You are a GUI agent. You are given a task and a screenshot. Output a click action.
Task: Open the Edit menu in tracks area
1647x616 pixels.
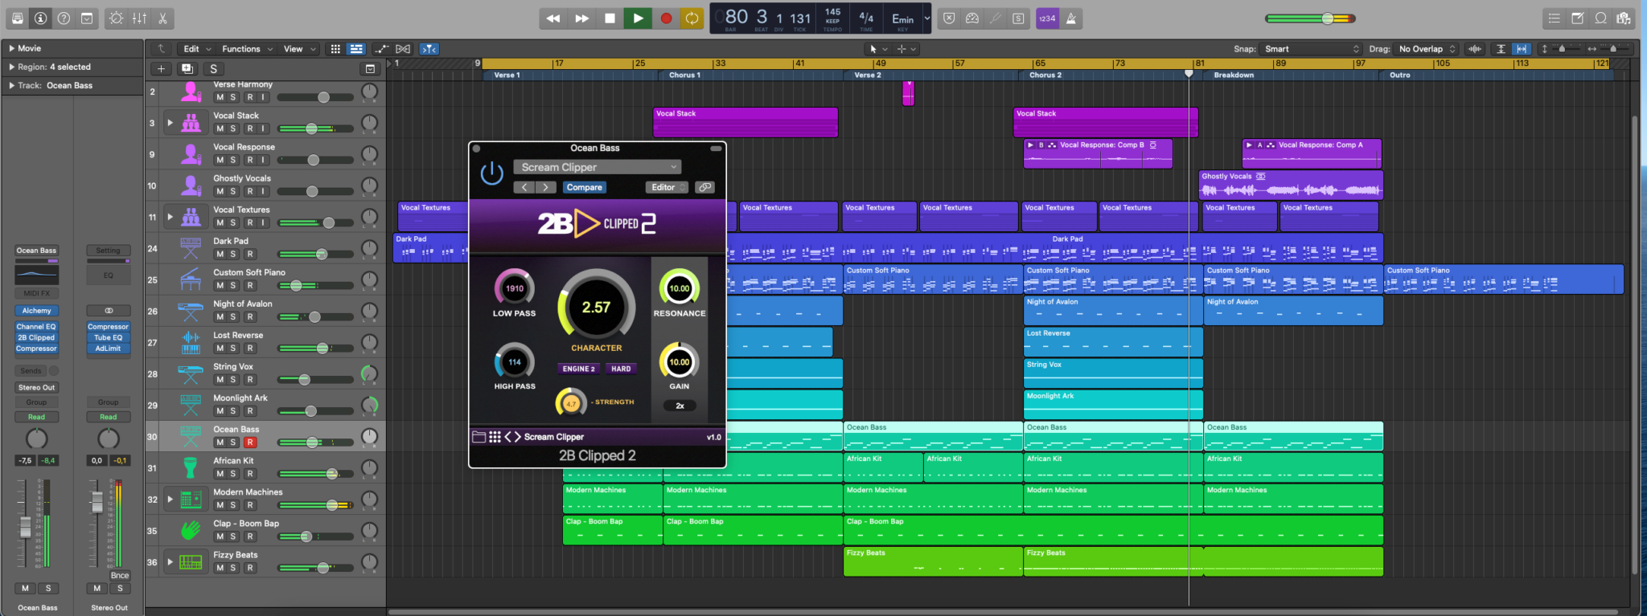point(197,49)
